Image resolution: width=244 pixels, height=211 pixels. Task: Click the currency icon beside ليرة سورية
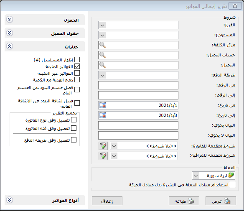coord(231,175)
